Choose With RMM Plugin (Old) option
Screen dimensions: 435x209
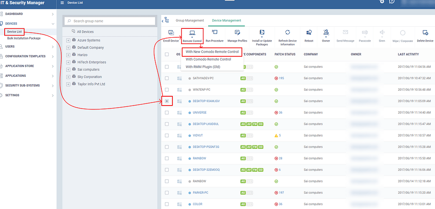(203, 67)
